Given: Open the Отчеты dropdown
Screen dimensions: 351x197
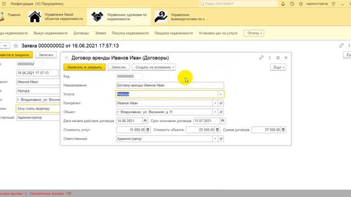Looking at the screenshot, I should 254,33.
